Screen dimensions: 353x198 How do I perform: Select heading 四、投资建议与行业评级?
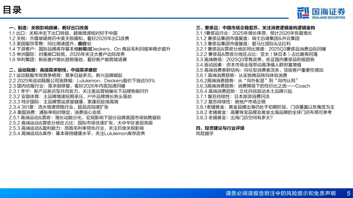pyautogui.click(x=220, y=128)
